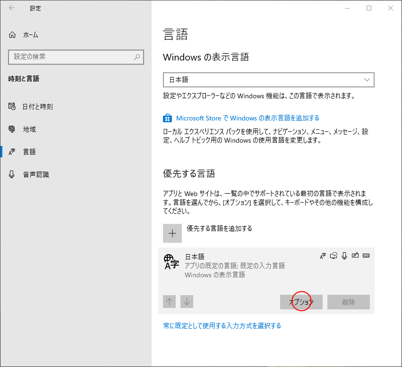Click the handwriting feature icon

[355, 255]
